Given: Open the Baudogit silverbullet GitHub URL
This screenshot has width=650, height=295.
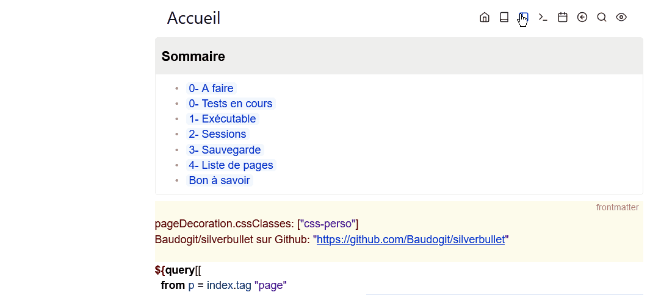Looking at the screenshot, I should [x=411, y=240].
